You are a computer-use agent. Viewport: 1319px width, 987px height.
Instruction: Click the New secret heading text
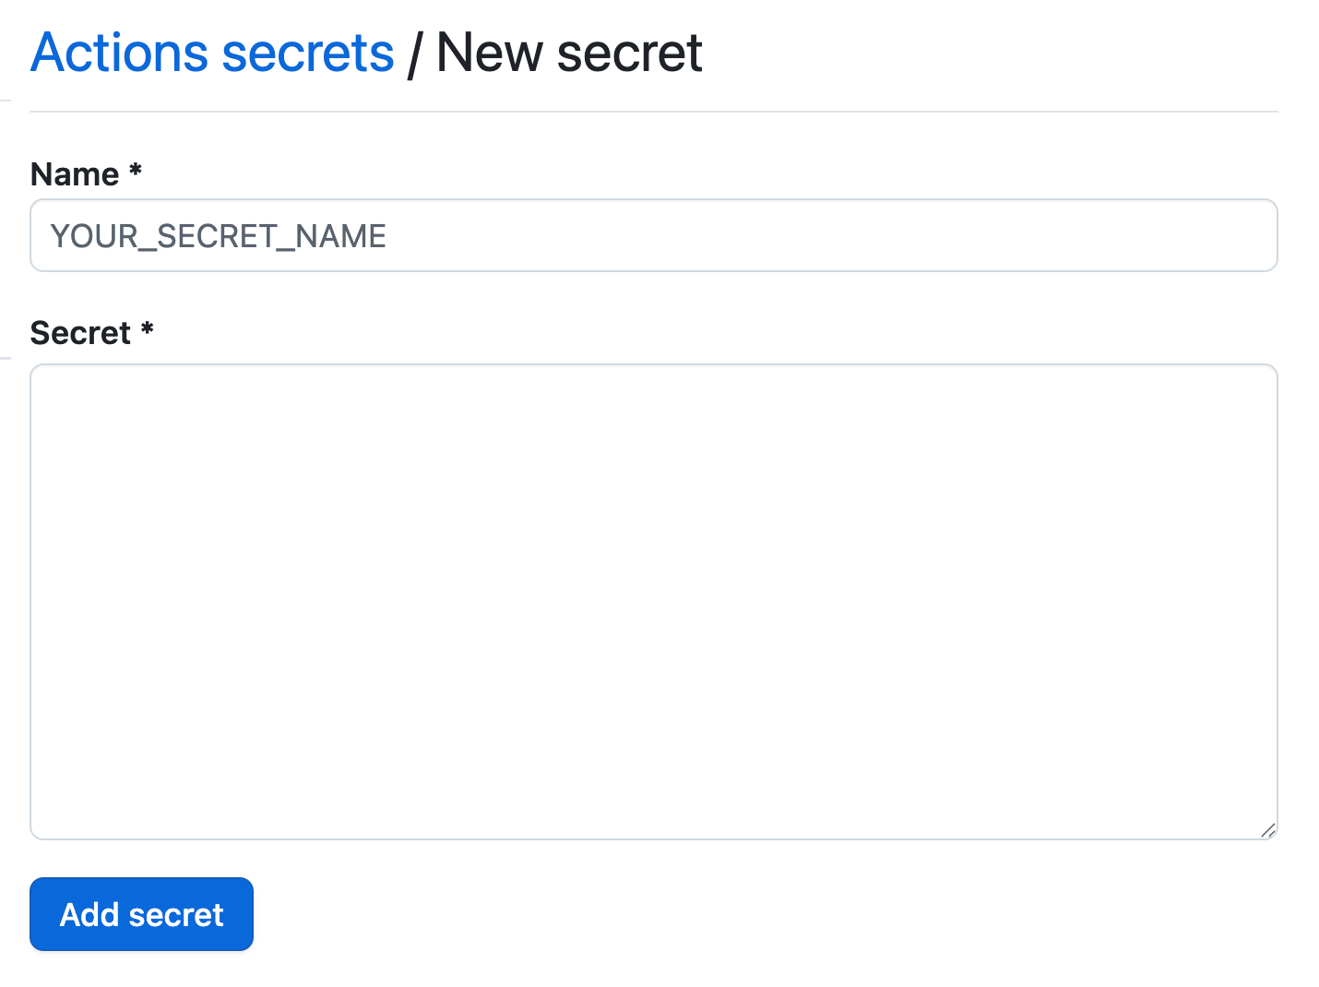[569, 53]
